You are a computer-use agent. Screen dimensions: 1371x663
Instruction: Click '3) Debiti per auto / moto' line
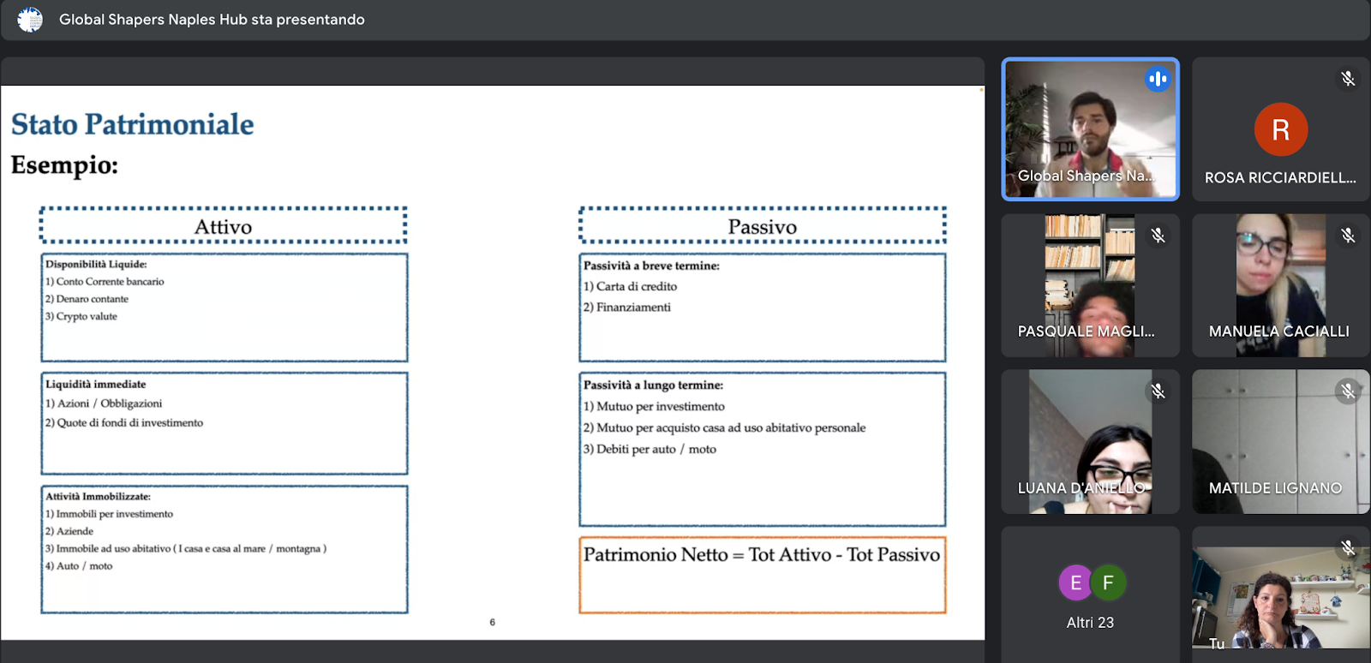pos(650,449)
